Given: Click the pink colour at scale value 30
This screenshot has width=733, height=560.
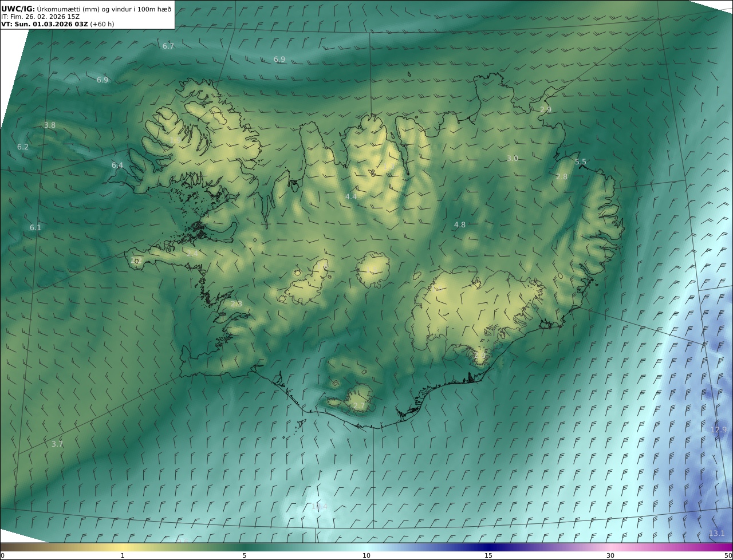Looking at the screenshot, I should coord(610,547).
